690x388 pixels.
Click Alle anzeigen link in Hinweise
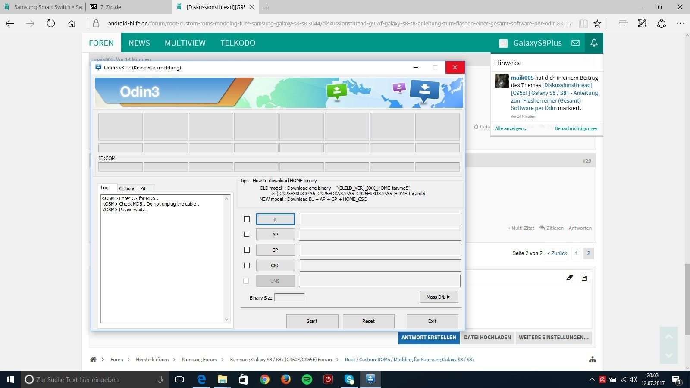pos(511,128)
